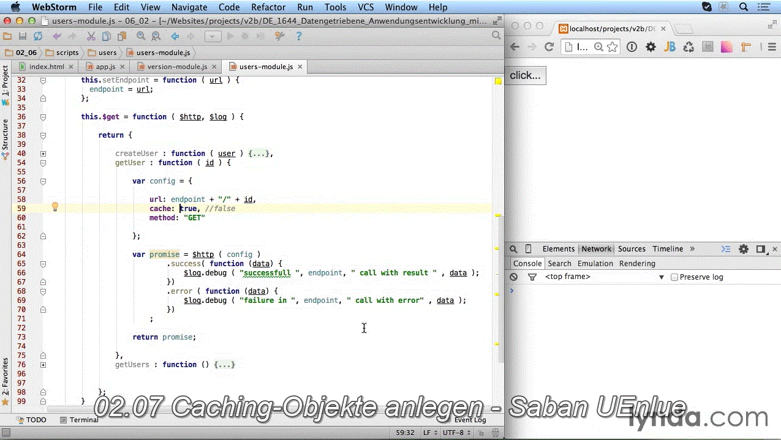Switch to the app.js editor tab
Viewport: 781px width, 440px height.
coord(105,67)
